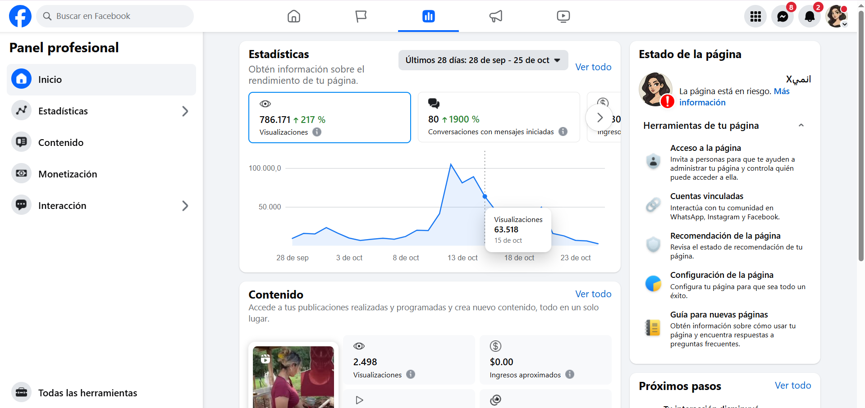Viewport: 865px width, 408px height.
Task: Expand the Estadísticas sidebar submenu chevron
Action: coord(185,111)
